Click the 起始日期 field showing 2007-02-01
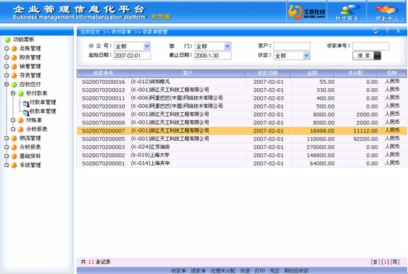 pyautogui.click(x=132, y=56)
